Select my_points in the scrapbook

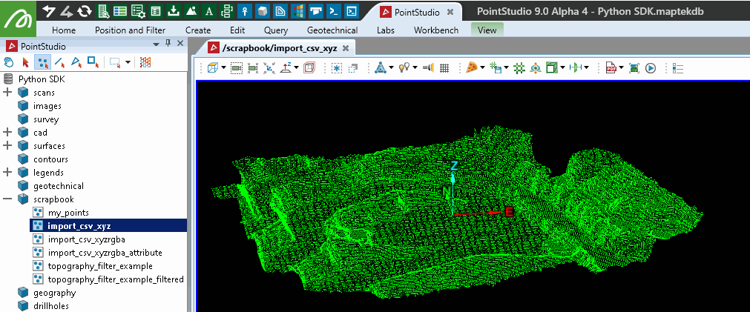point(68,213)
